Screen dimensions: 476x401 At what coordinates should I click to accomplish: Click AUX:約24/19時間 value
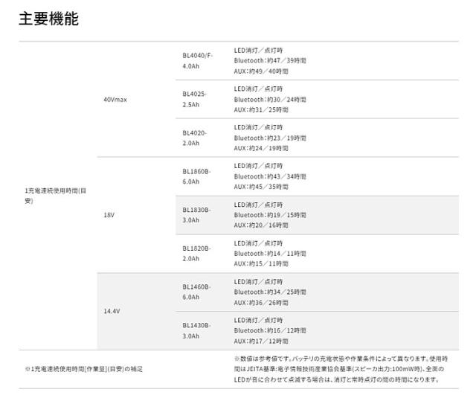[261, 149]
